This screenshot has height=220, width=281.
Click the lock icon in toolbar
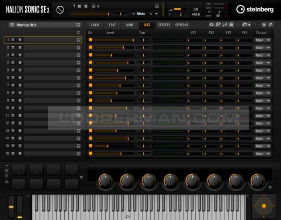pos(231,25)
